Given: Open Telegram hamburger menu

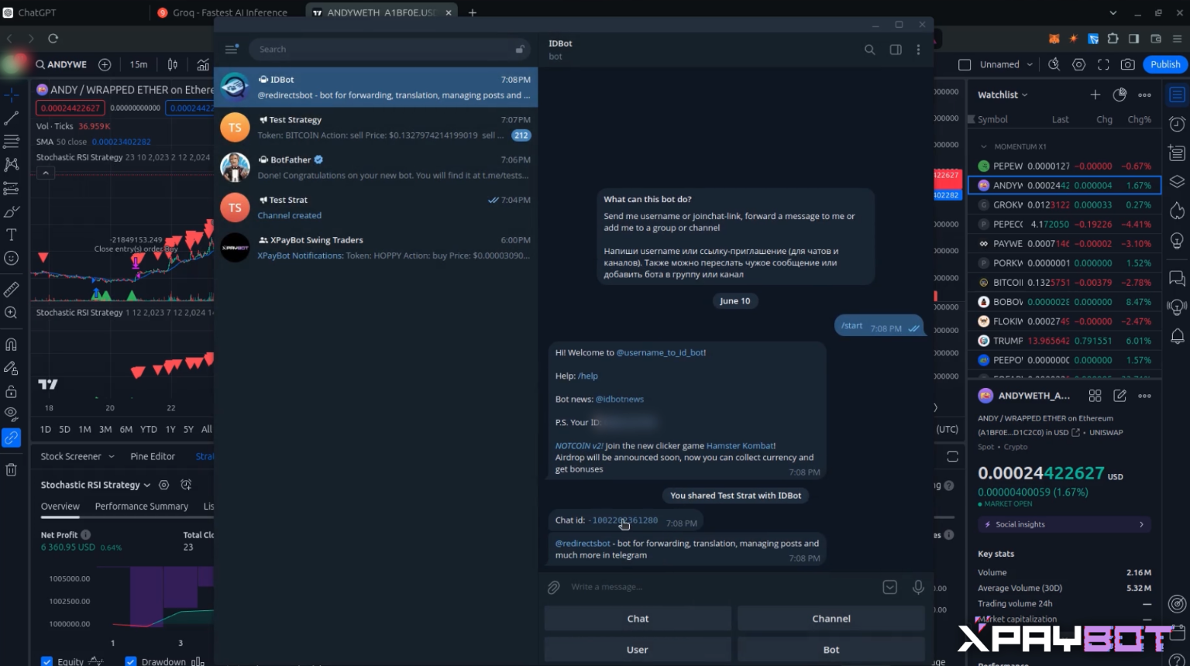Looking at the screenshot, I should [x=231, y=49].
